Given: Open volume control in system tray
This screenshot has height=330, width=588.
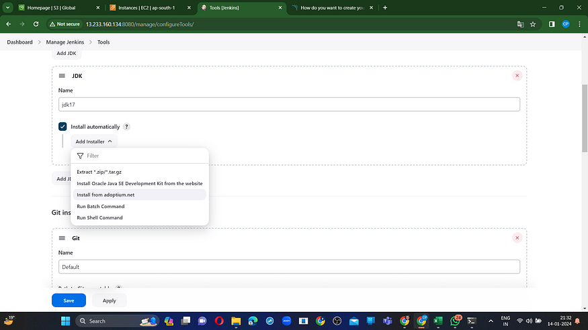Looking at the screenshot, I should (x=529, y=321).
